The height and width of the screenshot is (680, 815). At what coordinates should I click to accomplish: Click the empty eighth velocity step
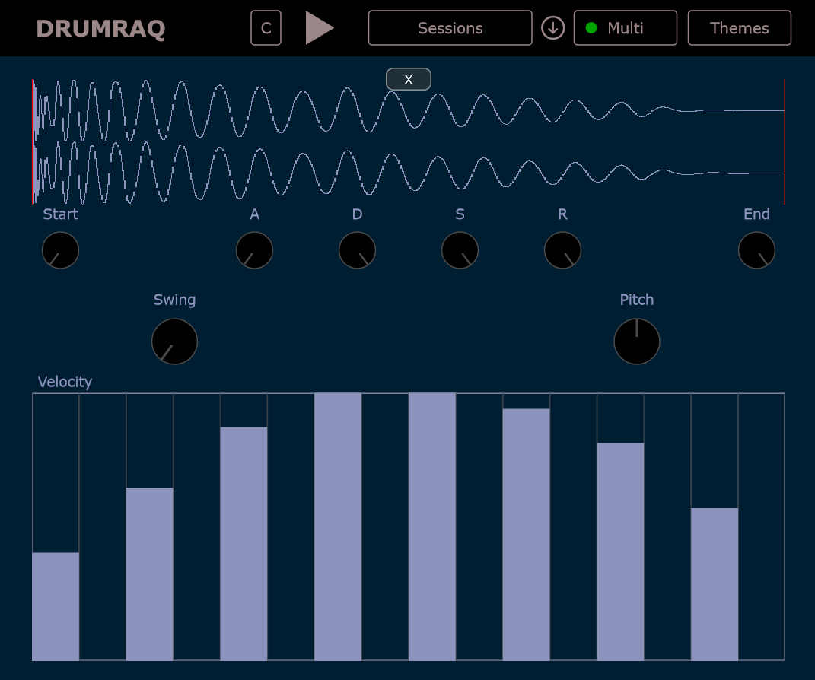tap(384, 527)
